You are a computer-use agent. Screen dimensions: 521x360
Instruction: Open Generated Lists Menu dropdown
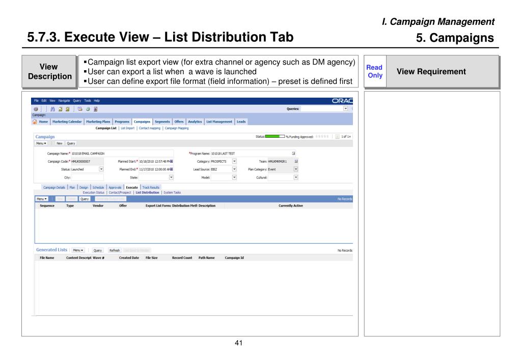(78, 250)
